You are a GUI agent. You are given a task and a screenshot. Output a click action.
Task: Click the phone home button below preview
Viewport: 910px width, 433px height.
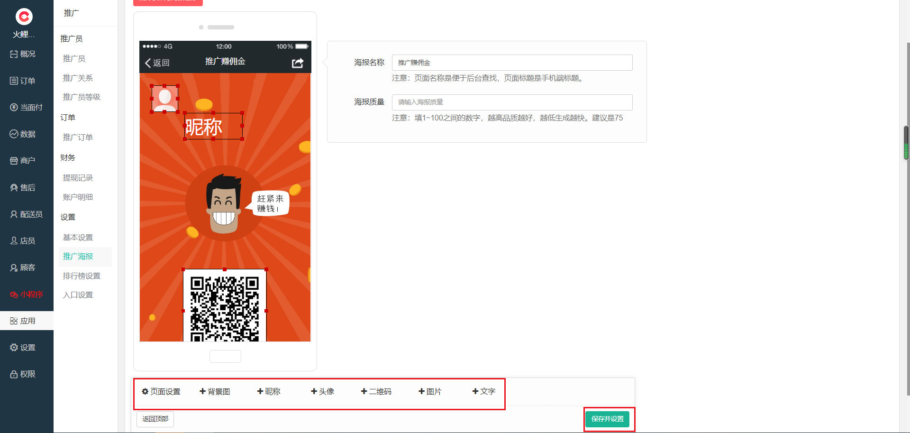[x=225, y=356]
